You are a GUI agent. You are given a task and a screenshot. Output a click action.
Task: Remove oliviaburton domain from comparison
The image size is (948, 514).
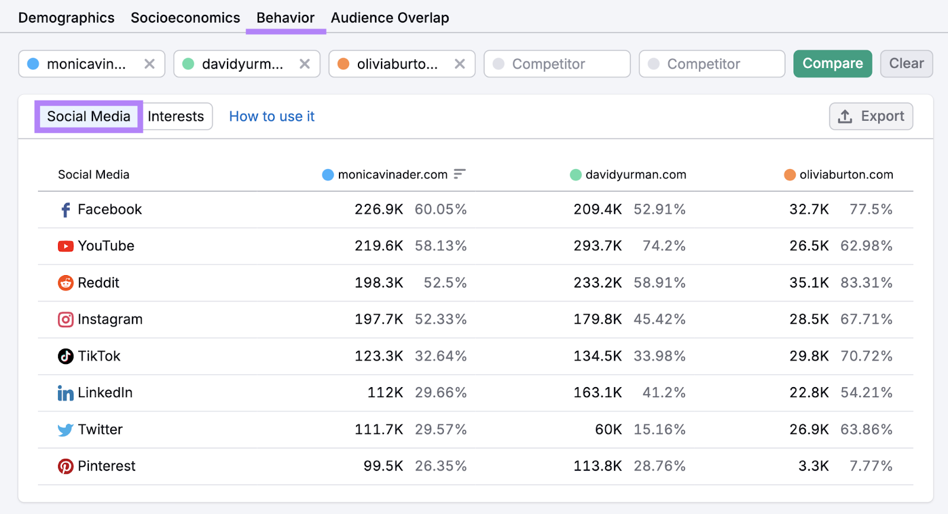(x=460, y=64)
